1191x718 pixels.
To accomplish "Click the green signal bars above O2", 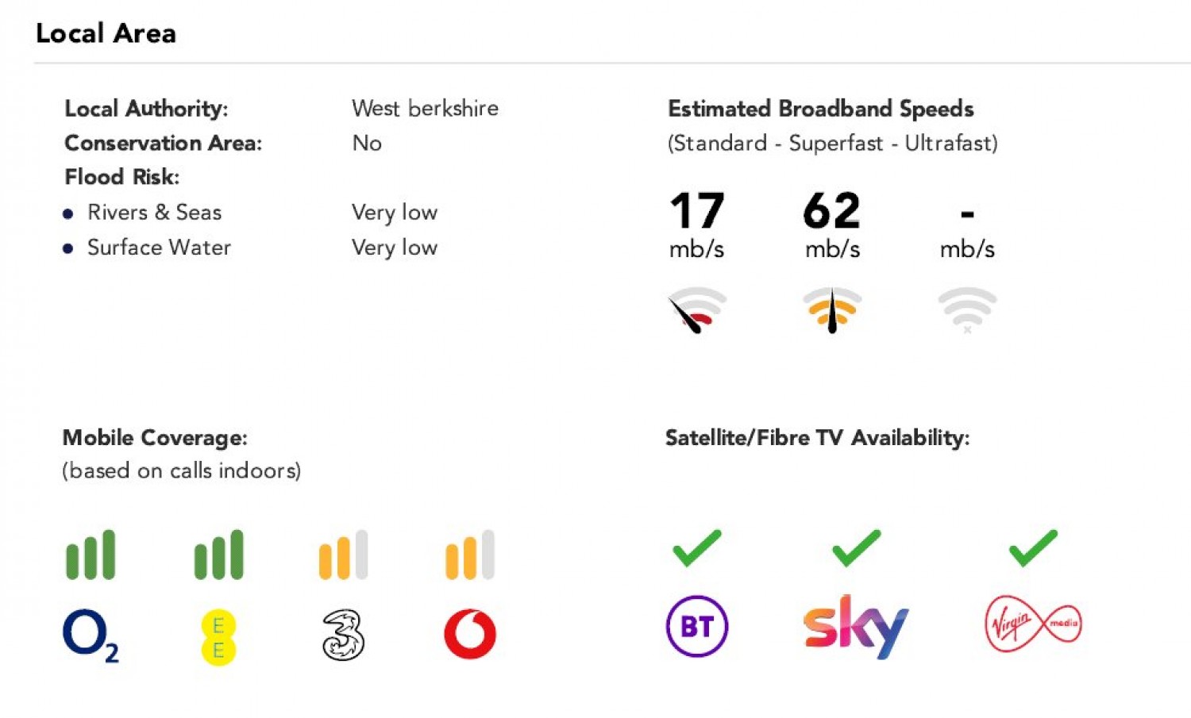I will point(91,555).
